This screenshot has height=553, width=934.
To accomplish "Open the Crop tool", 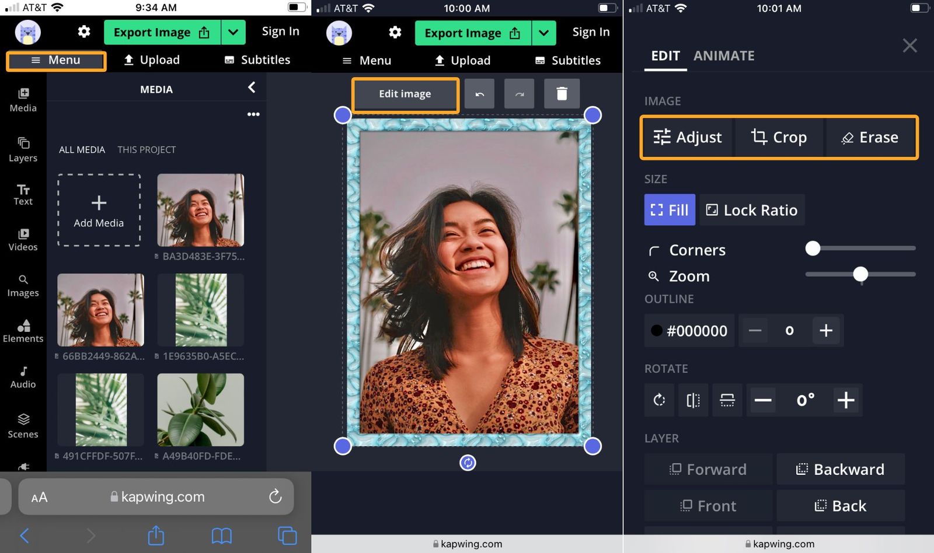I will click(x=778, y=137).
